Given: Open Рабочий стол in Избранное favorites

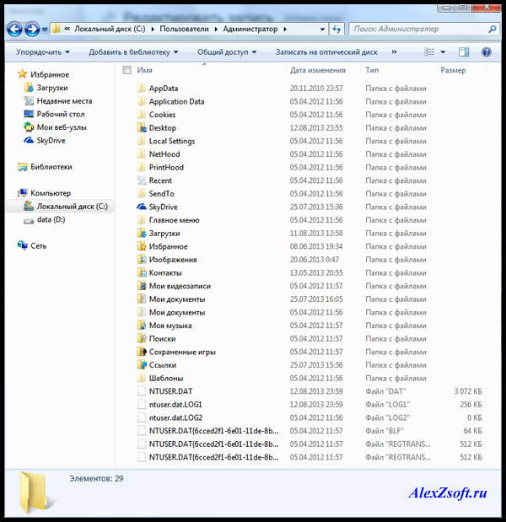Looking at the screenshot, I should [60, 114].
